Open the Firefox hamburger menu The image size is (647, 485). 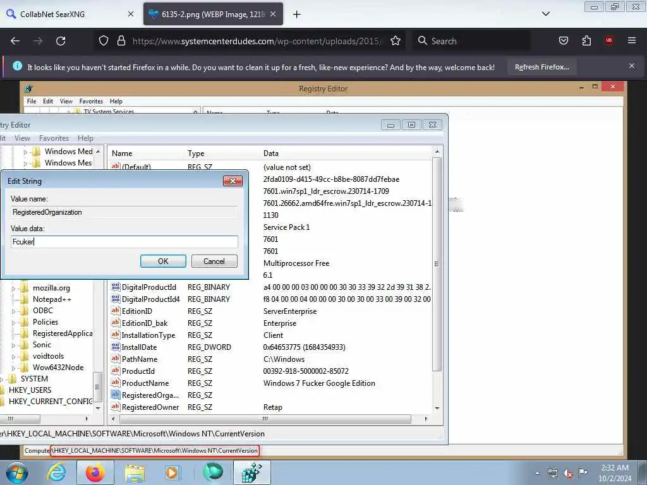[x=632, y=40]
